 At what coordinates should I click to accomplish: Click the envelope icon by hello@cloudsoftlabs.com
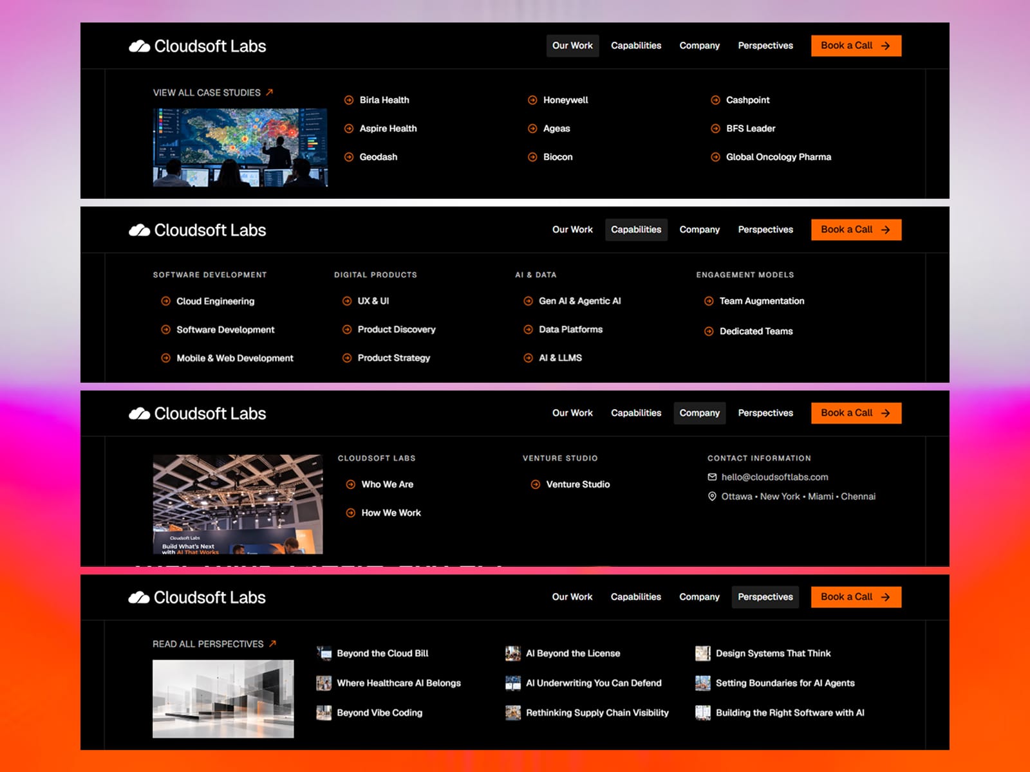point(712,477)
